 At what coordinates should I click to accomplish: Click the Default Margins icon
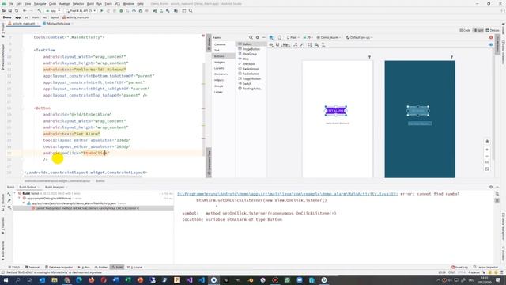(286, 45)
